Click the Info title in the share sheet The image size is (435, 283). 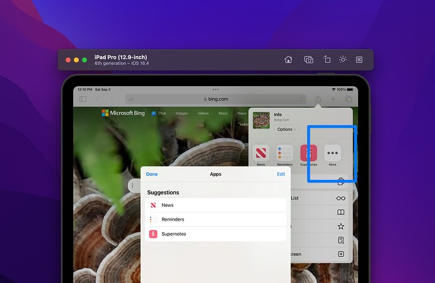click(x=277, y=114)
